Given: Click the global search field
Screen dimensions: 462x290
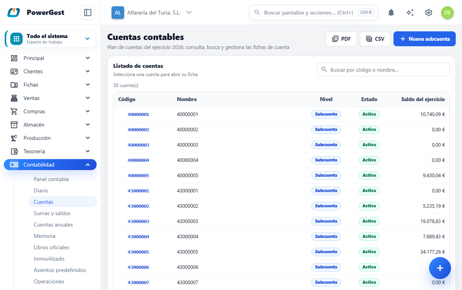Looking at the screenshot, I should (x=314, y=13).
